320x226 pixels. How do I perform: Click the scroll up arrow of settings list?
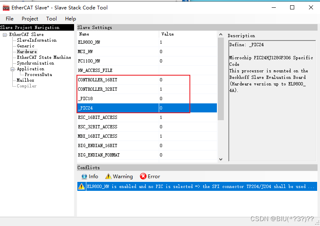click(x=221, y=34)
